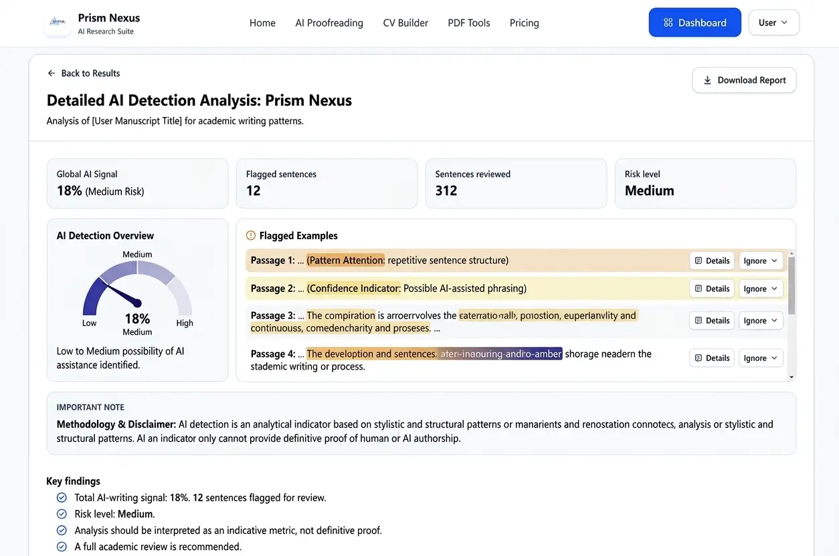Click the Confidence Indicator highlight in Passage 2

coord(354,289)
